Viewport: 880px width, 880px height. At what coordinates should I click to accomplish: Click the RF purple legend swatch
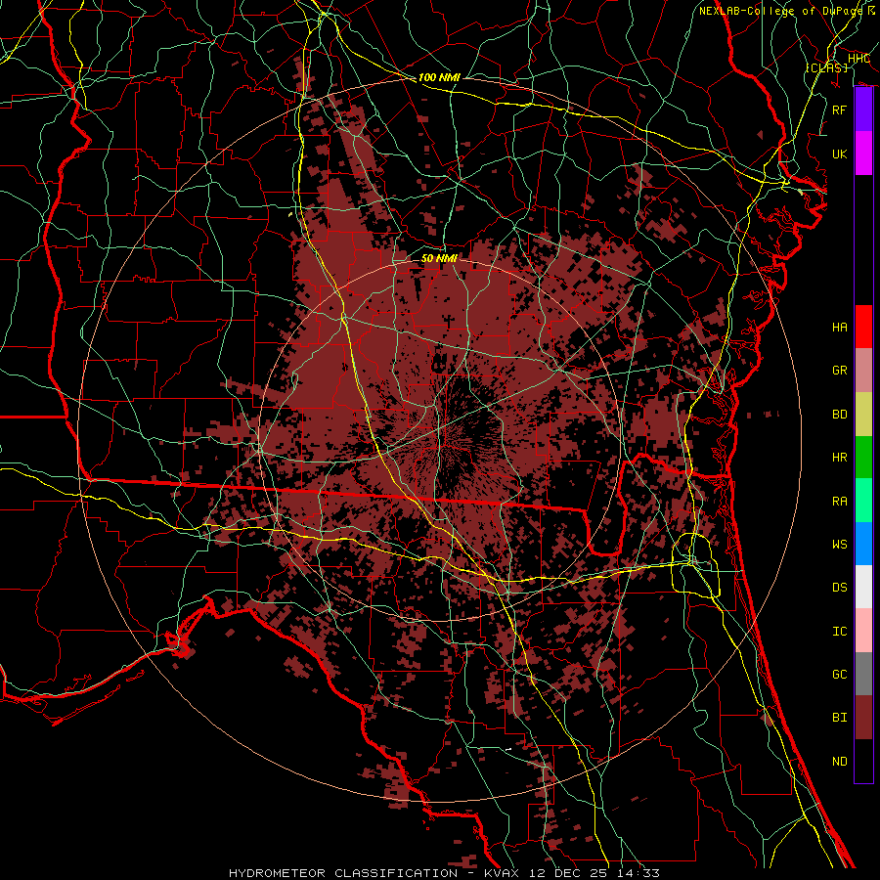(863, 110)
